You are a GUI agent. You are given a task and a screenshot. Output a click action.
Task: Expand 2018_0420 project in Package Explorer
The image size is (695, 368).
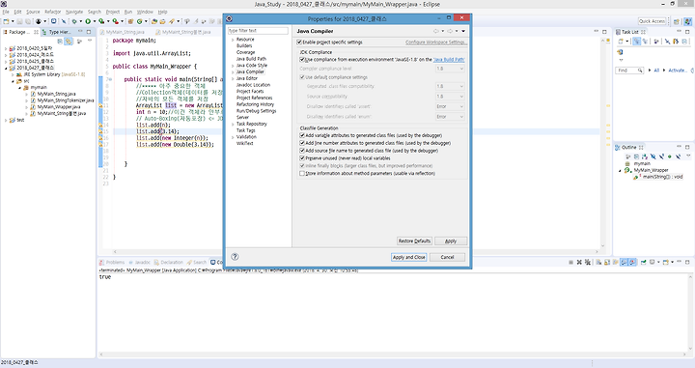pos(6,48)
